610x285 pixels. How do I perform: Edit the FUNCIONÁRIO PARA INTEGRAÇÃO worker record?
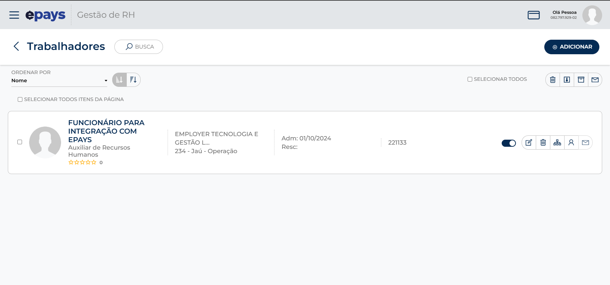pos(529,142)
